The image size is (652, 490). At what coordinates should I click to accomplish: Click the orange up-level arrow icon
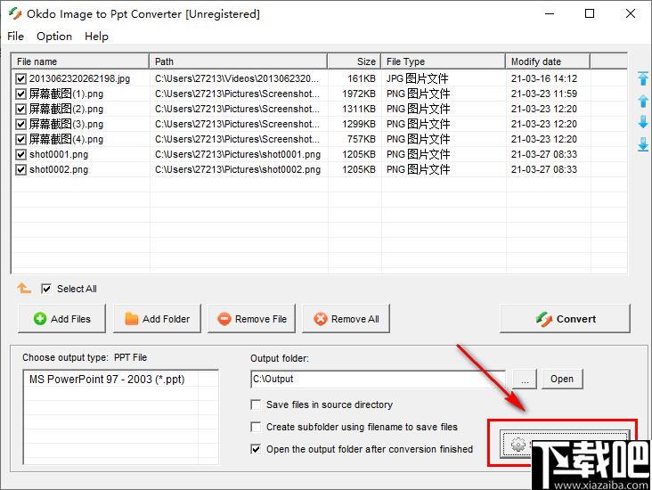(x=24, y=288)
